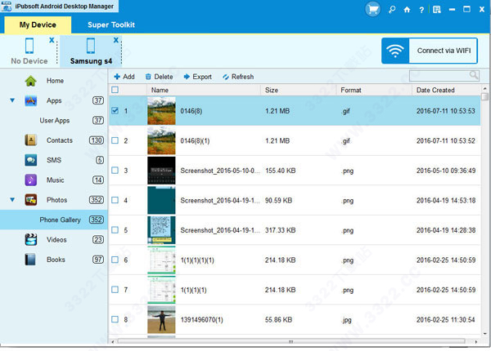The width and height of the screenshot is (491, 351).
Task: Click the Connect via WIFI button
Action: (x=428, y=51)
